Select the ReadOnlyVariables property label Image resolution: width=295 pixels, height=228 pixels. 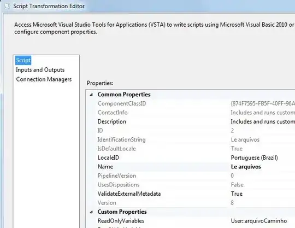(121, 221)
